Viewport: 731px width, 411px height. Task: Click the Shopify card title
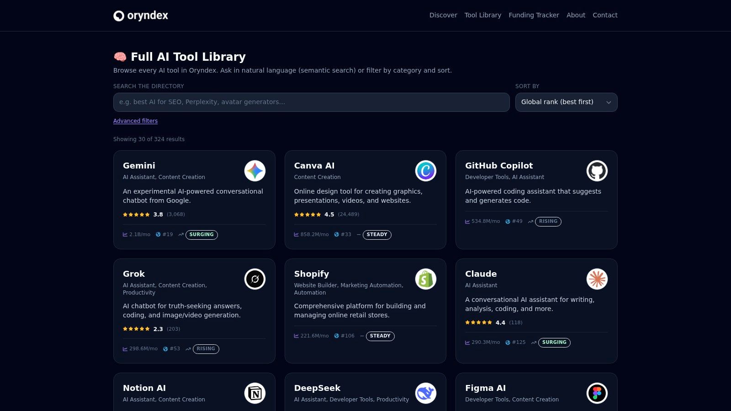312,274
